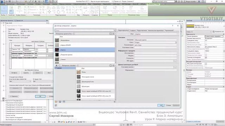
Task: Open project materials list view options icon
Action: click(x=114, y=34)
